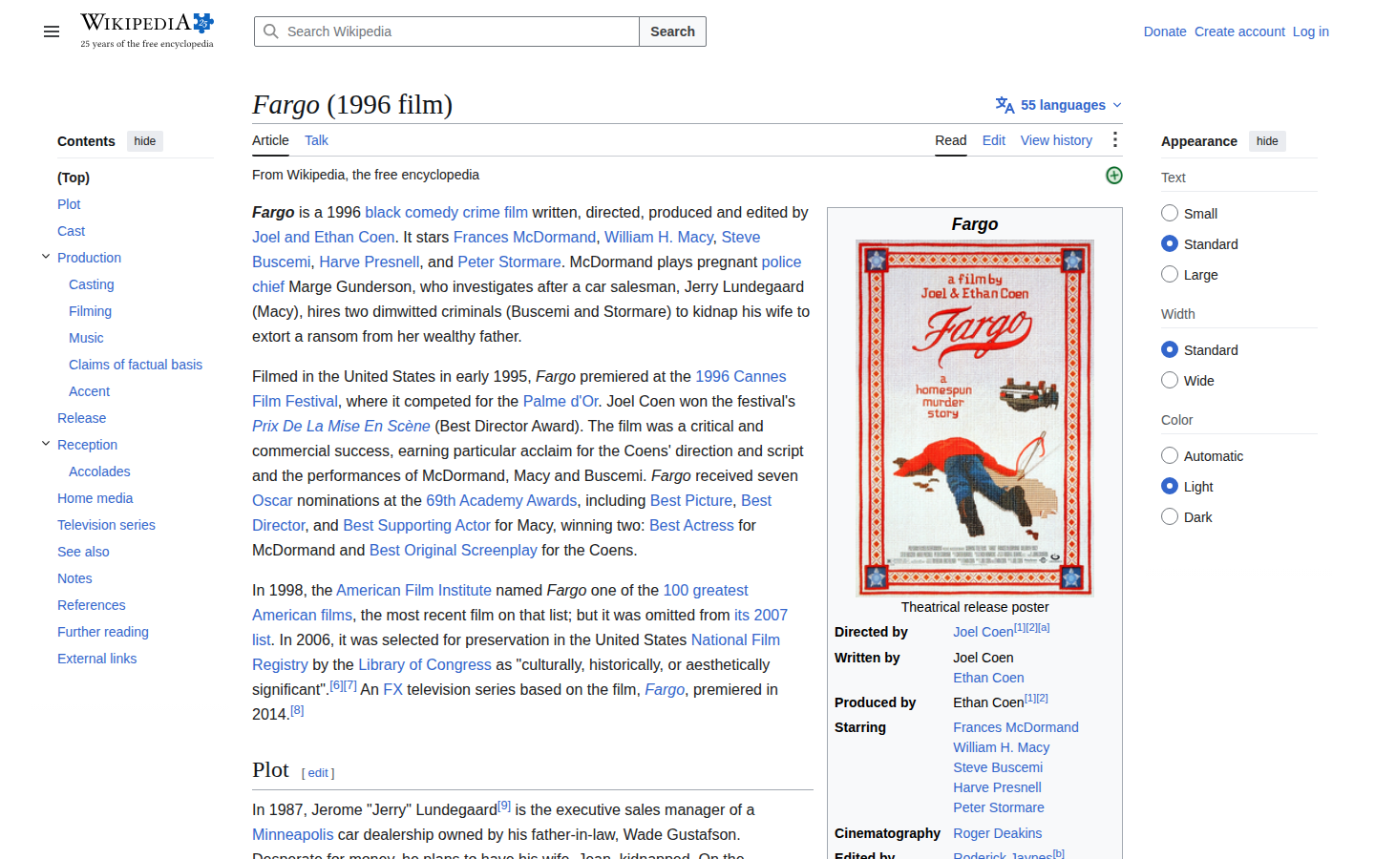Viewport: 1375px width, 859px height.
Task: Go to External links in contents
Action: pos(96,659)
